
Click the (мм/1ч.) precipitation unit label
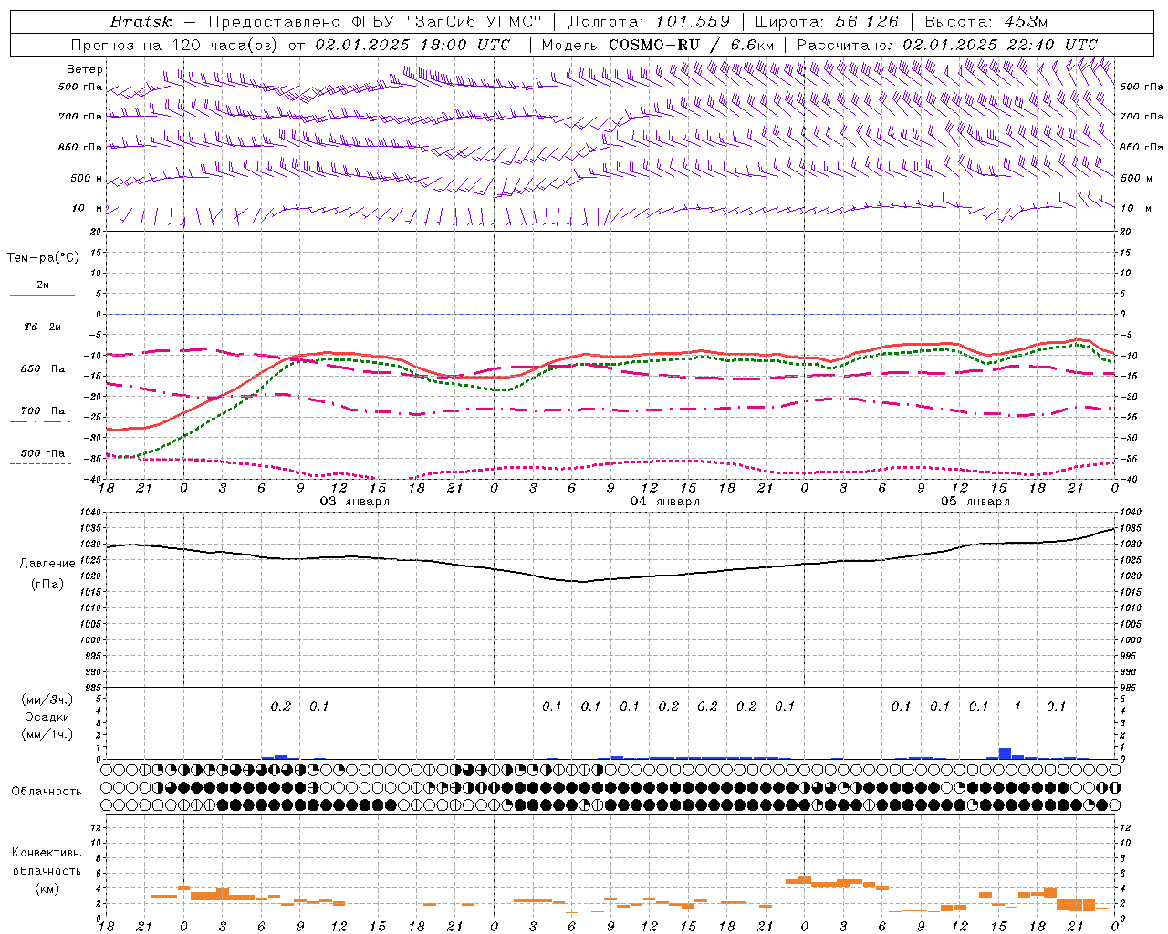pos(47,734)
